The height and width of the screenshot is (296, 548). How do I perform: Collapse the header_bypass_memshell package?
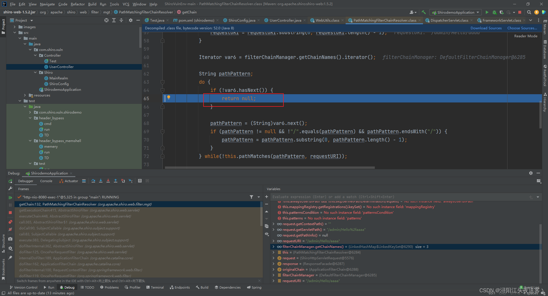pos(30,141)
